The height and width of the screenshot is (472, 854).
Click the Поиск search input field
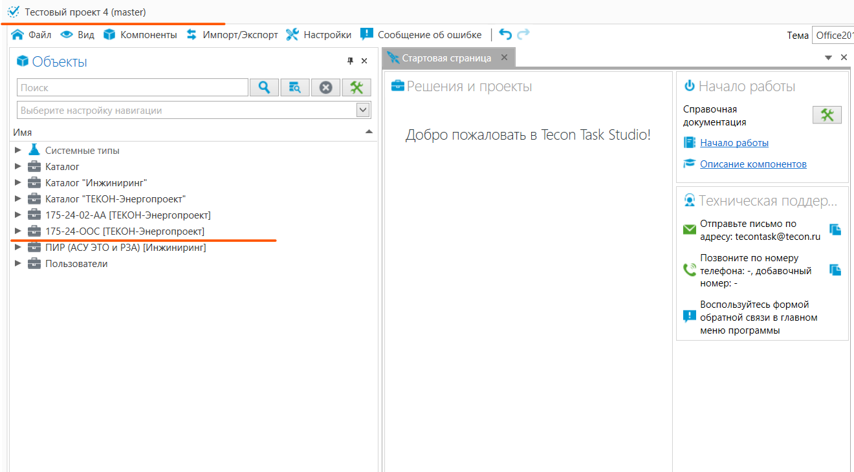coord(133,87)
